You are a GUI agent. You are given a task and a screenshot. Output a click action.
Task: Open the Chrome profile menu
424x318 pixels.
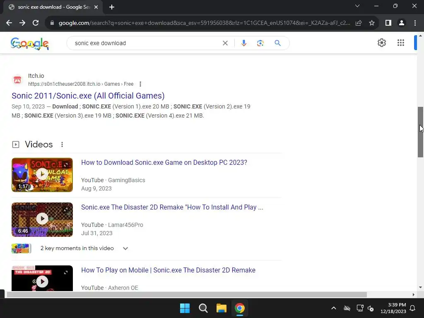click(402, 23)
